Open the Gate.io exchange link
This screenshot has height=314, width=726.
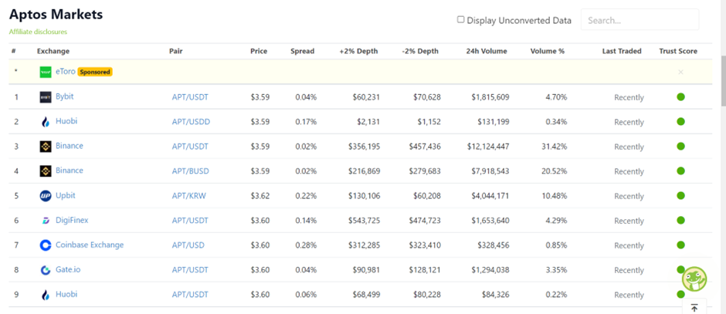pos(68,269)
